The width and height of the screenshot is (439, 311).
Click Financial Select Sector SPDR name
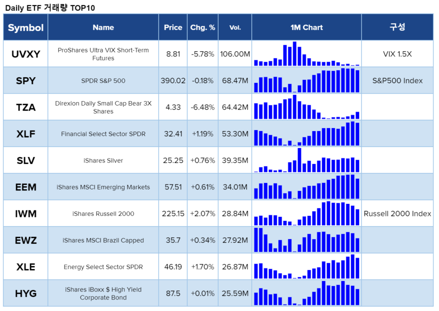tap(103, 134)
